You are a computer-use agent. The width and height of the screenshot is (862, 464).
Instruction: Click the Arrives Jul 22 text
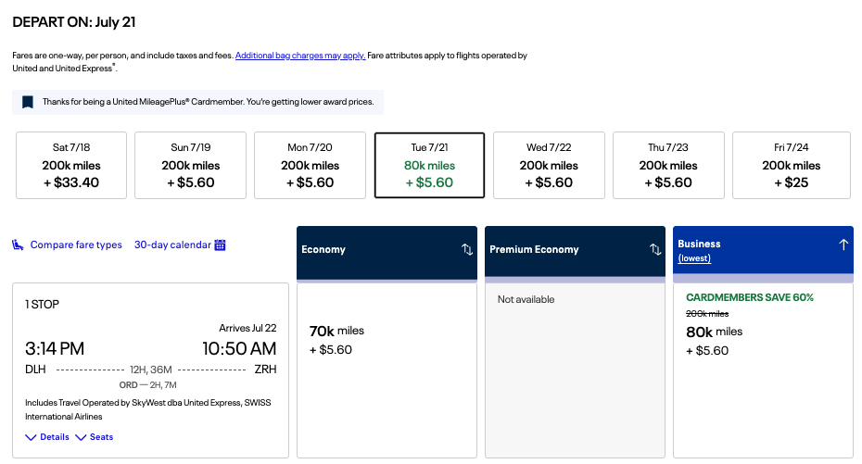coord(247,328)
